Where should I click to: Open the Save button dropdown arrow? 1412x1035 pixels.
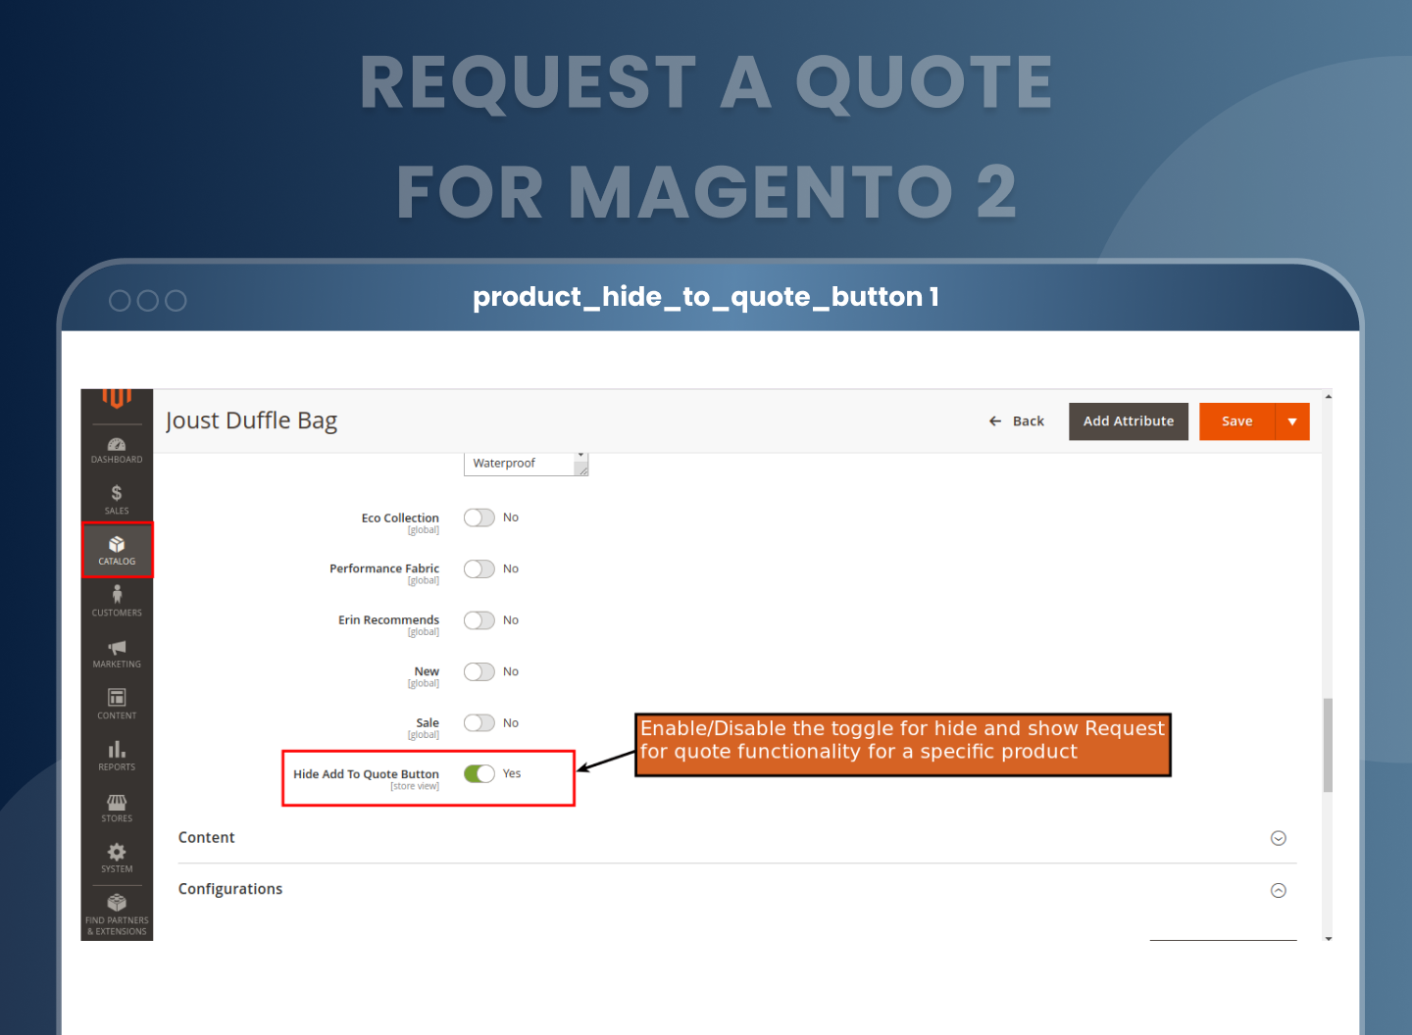(1290, 421)
